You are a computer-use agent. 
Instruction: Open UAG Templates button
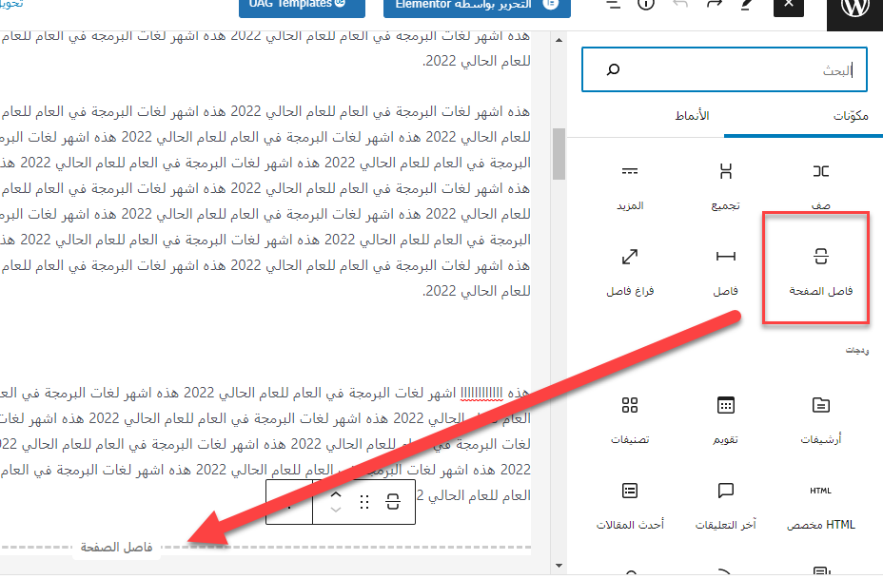tap(301, 5)
